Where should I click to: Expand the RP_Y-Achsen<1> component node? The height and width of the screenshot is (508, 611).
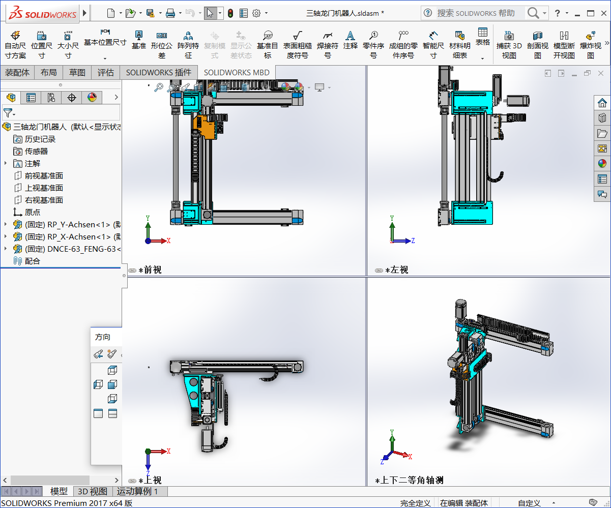coord(6,224)
